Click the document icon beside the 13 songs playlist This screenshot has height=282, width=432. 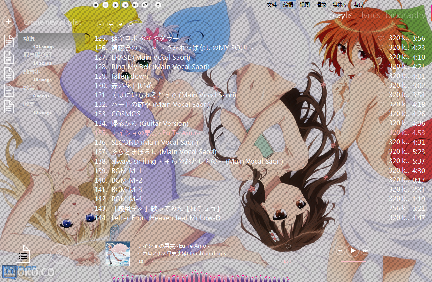9,107
